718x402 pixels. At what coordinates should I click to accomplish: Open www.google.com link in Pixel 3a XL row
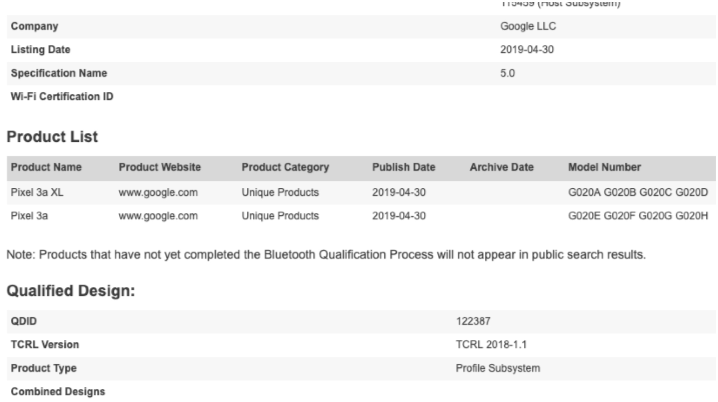point(158,192)
